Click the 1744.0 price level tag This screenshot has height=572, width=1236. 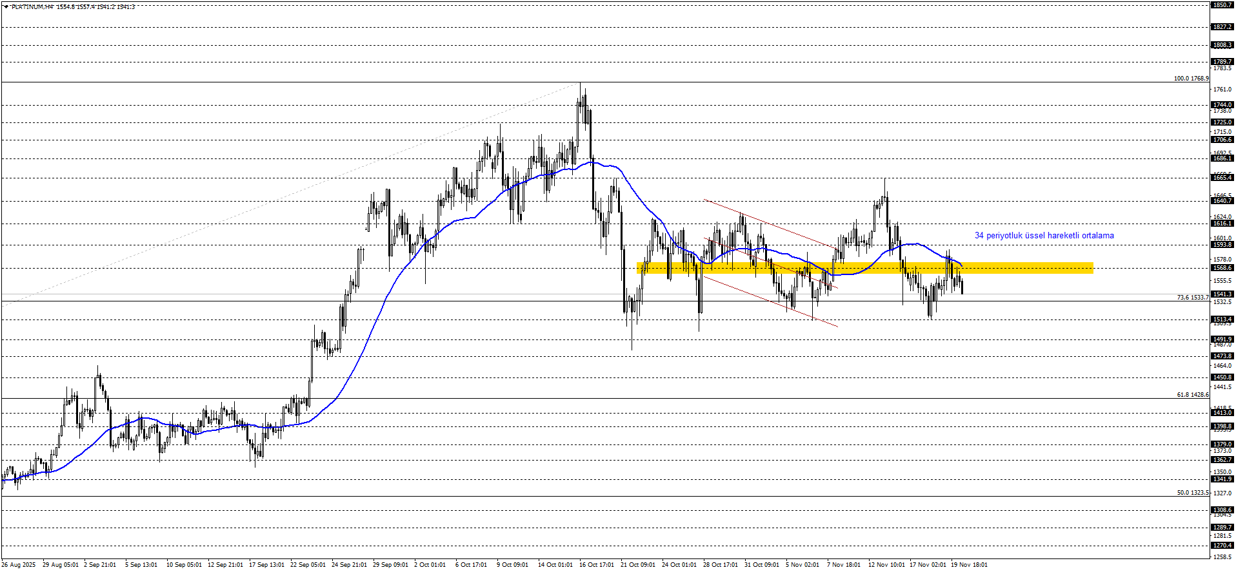click(x=1222, y=105)
